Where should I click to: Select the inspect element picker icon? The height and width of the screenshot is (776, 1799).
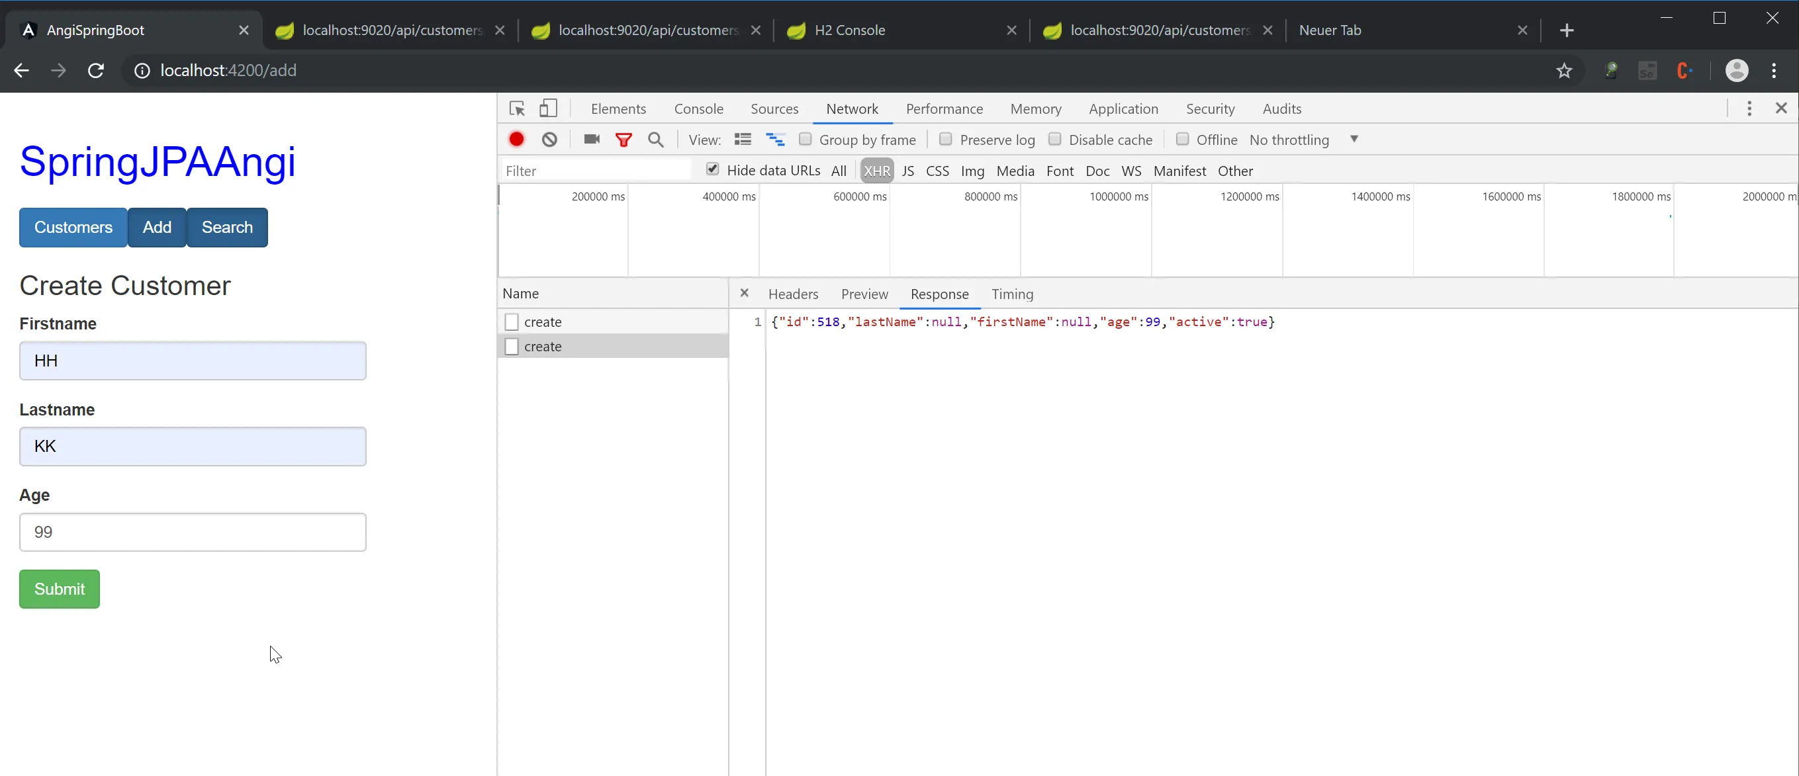coord(517,109)
